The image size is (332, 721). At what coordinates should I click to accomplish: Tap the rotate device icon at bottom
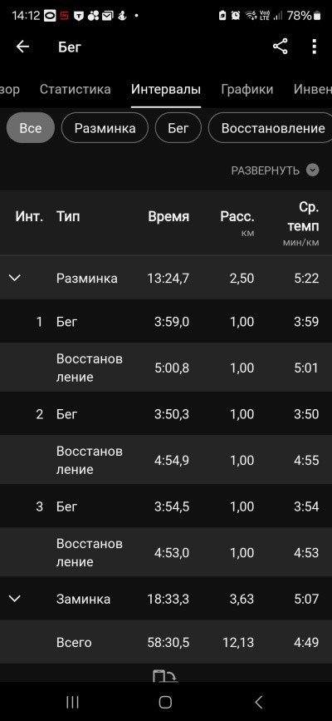165,675
